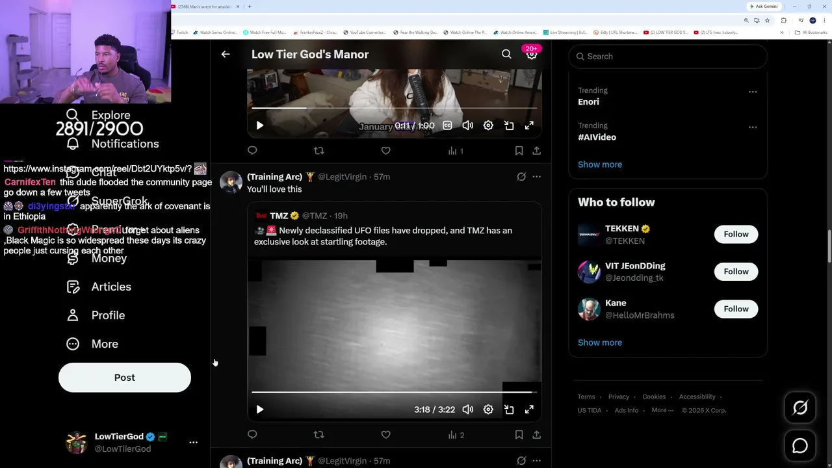This screenshot has width=832, height=468.
Task: Open the #AIVideo trending topic
Action: (x=597, y=137)
